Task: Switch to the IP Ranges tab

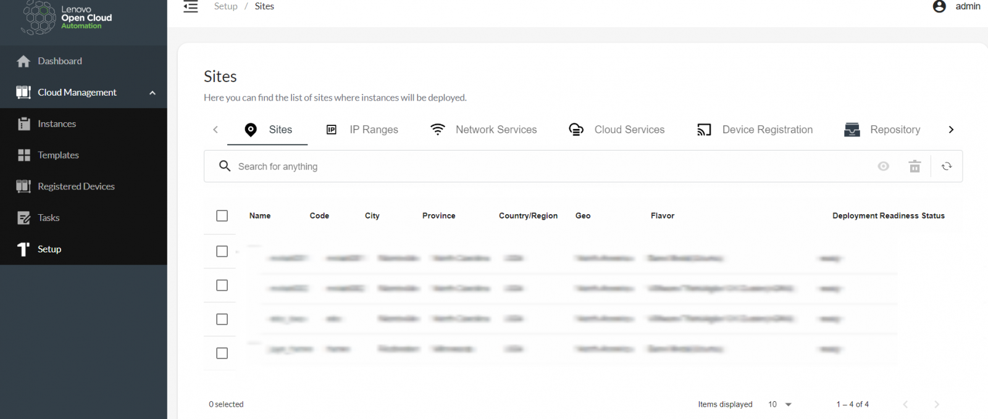Action: (x=362, y=130)
